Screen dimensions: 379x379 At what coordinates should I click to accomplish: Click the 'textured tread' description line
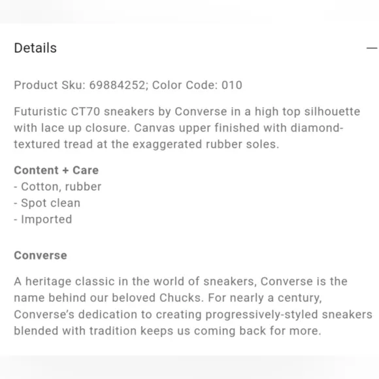tap(146, 144)
